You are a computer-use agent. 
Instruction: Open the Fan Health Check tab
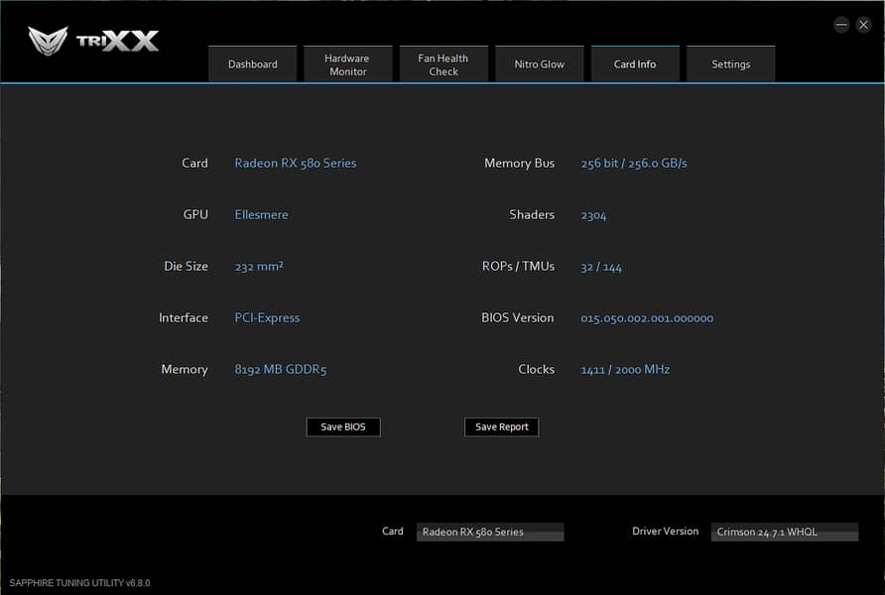coord(443,64)
